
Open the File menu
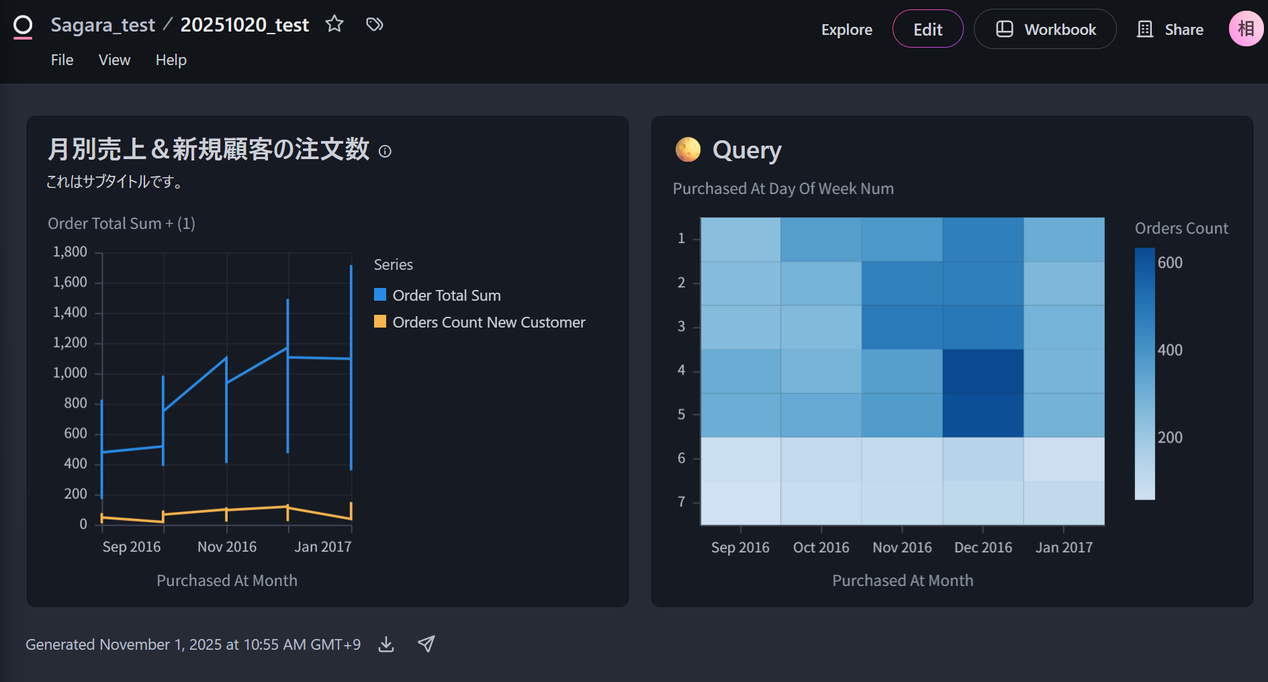click(x=62, y=60)
